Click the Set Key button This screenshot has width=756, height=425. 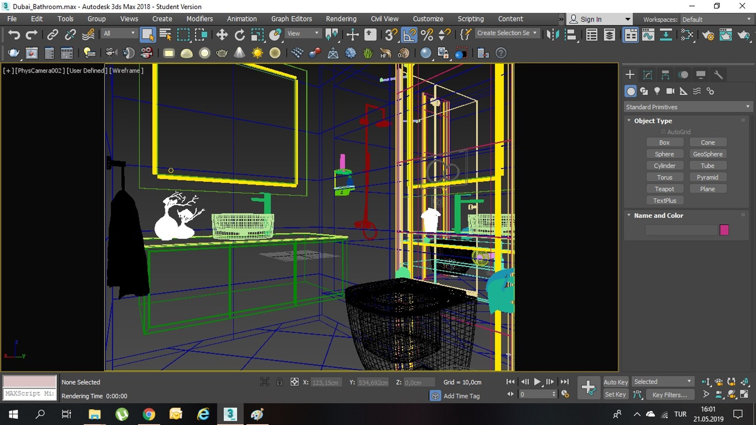click(615, 395)
